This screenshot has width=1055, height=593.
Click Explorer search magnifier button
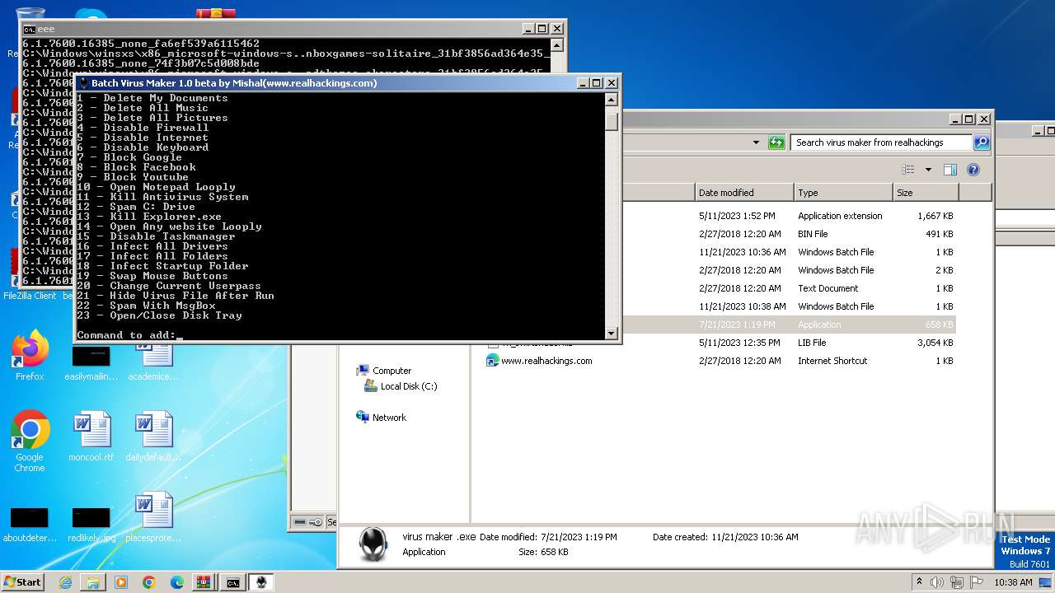click(x=981, y=142)
